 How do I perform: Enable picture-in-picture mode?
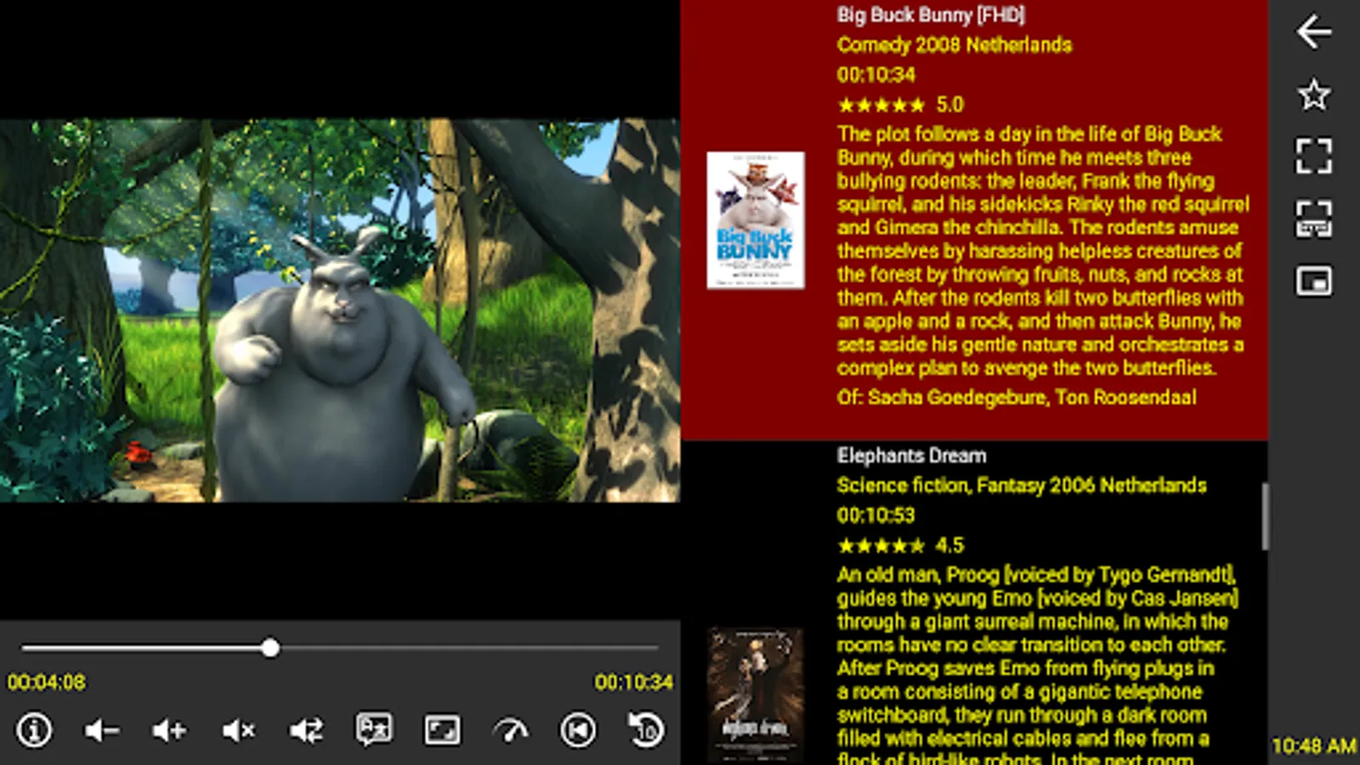pyautogui.click(x=1313, y=280)
